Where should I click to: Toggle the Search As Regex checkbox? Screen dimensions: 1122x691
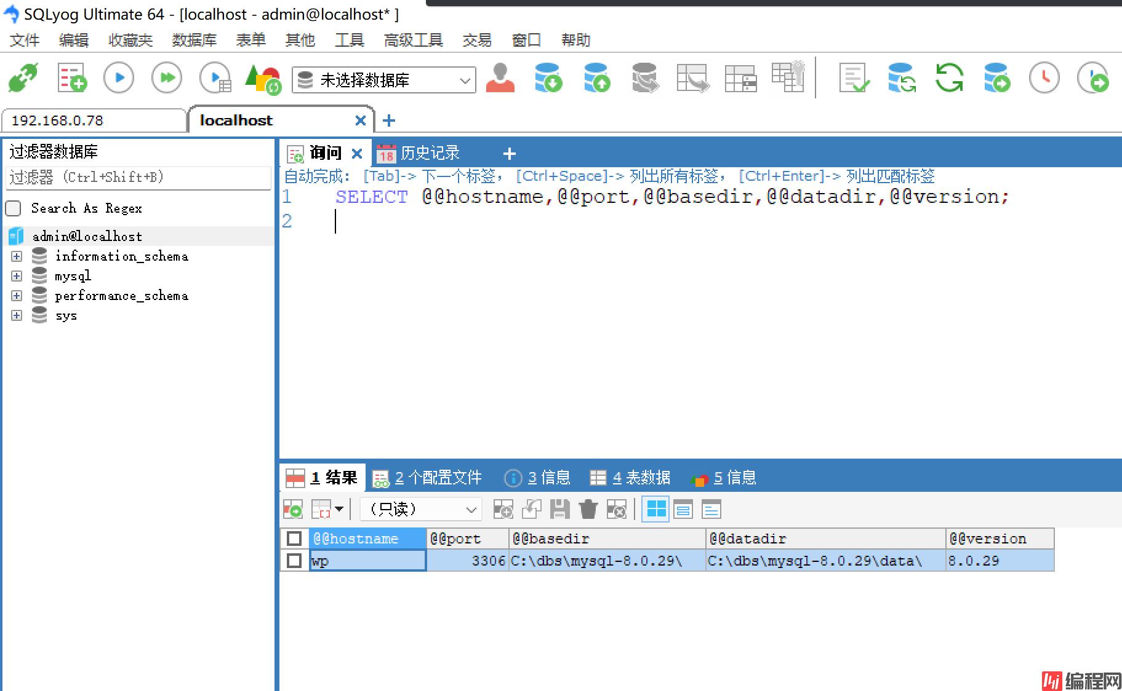pyautogui.click(x=14, y=208)
